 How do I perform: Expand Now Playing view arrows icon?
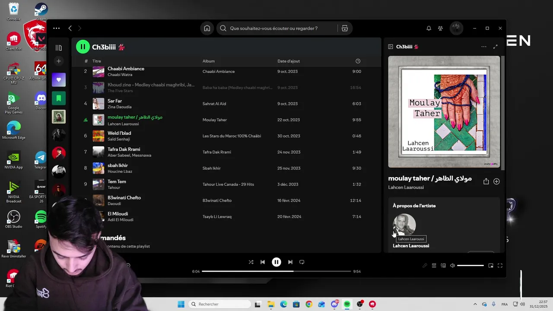click(x=496, y=47)
